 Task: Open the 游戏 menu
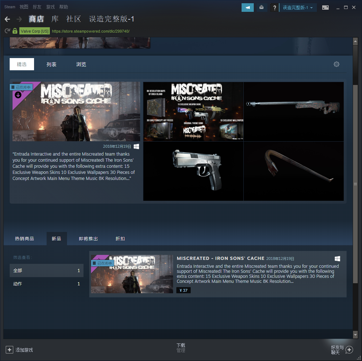coord(50,7)
